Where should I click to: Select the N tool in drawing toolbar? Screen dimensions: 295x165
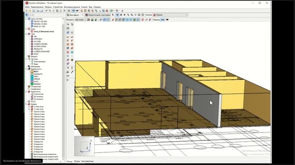pos(68,68)
